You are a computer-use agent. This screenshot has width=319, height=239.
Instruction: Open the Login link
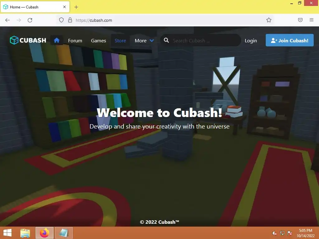(x=251, y=41)
